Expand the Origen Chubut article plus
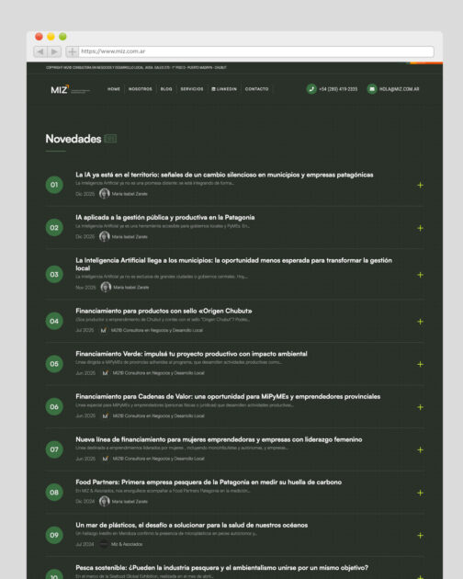The height and width of the screenshot is (579, 463). [420, 322]
